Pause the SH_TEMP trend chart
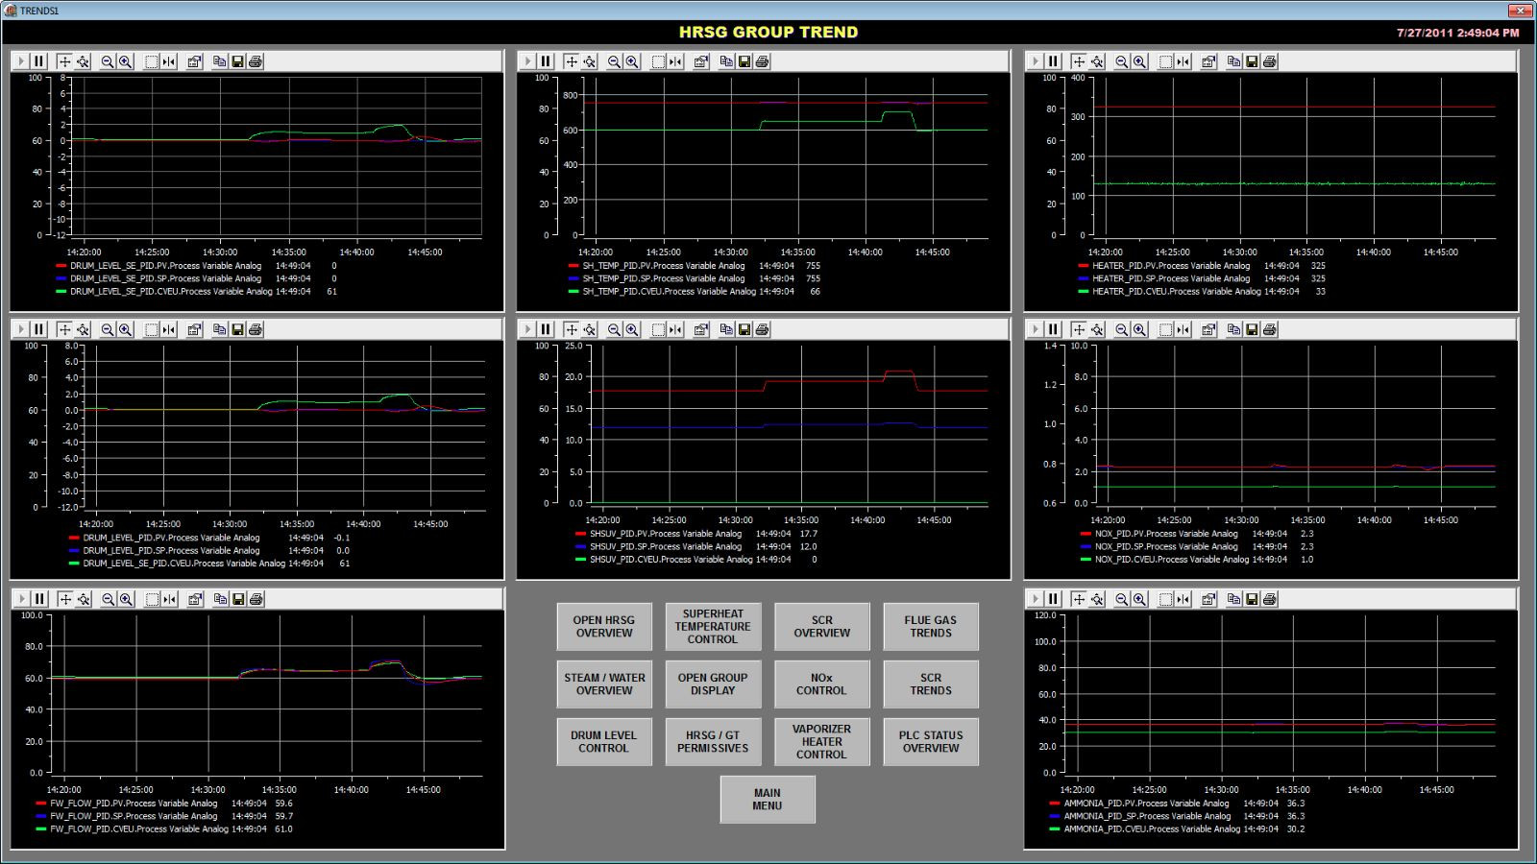 pyautogui.click(x=546, y=61)
